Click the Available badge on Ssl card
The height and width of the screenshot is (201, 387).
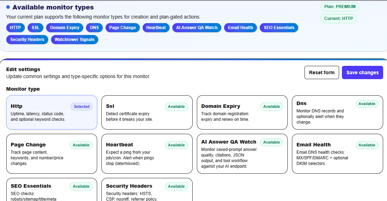[x=177, y=106]
